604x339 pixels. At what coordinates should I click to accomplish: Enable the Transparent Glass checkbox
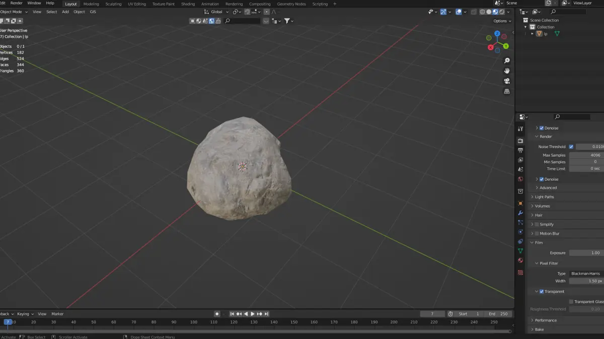(571, 301)
